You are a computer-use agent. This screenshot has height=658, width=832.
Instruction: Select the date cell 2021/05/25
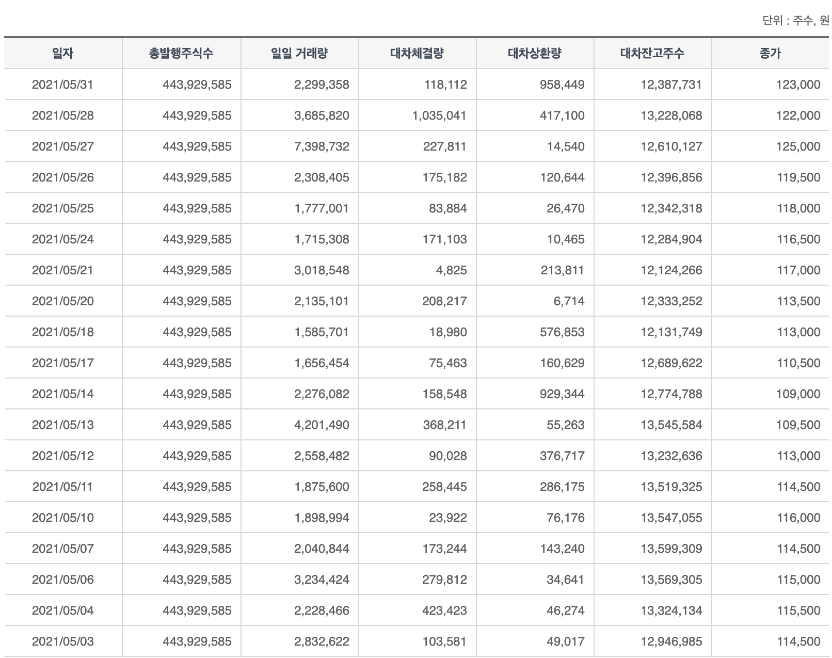(63, 208)
